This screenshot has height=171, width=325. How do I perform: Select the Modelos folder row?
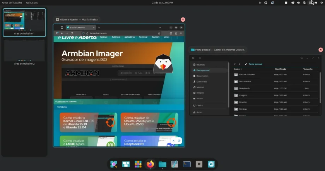275,102
